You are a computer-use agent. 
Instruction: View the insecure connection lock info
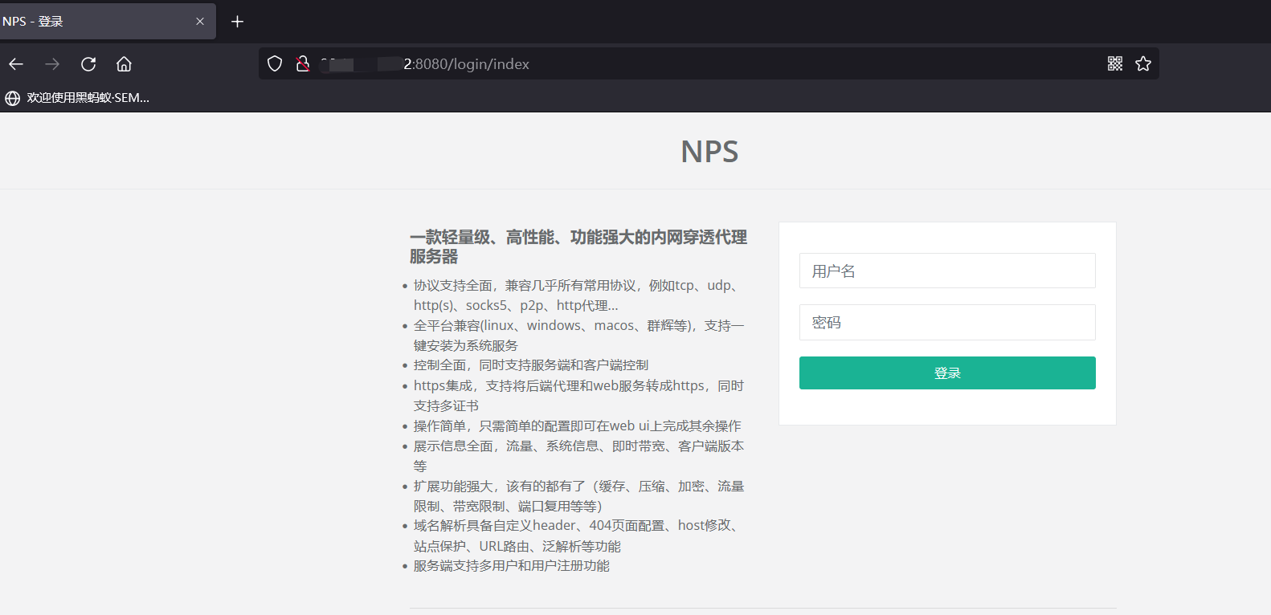[303, 64]
